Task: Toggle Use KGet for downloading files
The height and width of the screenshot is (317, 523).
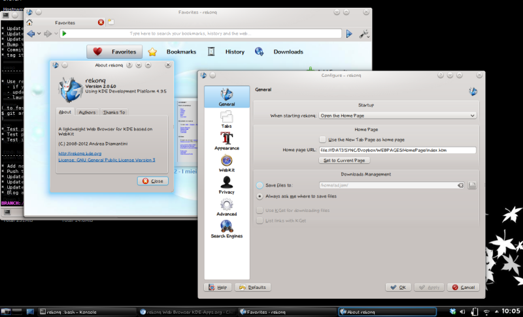Action: 260,211
